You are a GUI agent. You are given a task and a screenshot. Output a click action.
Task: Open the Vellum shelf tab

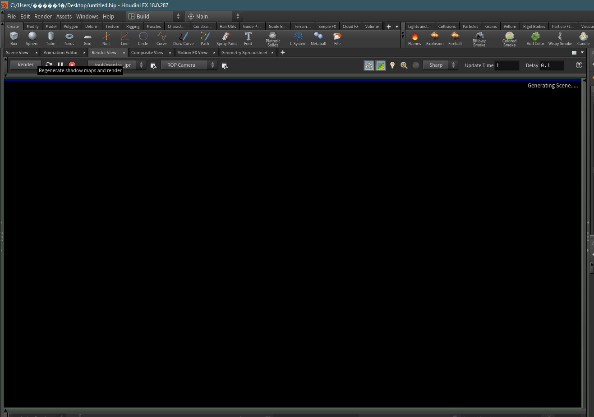pyautogui.click(x=510, y=27)
